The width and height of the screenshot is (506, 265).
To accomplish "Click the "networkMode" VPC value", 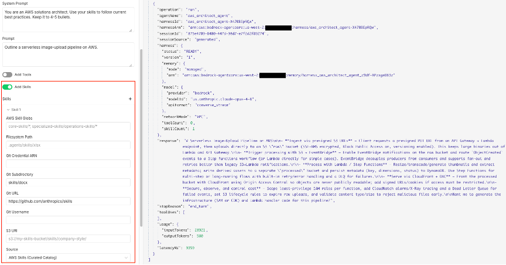I will click(201, 117).
